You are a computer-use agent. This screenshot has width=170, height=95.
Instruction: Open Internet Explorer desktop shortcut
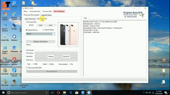(14, 16)
